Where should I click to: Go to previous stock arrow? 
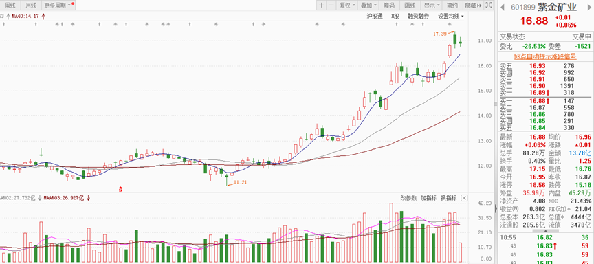click(503, 7)
